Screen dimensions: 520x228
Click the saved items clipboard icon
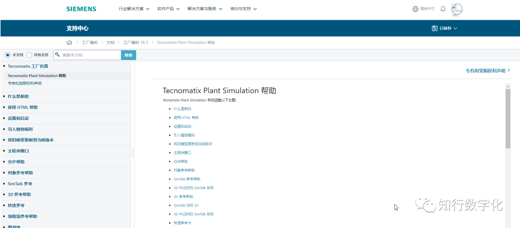434,28
